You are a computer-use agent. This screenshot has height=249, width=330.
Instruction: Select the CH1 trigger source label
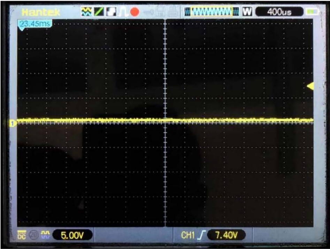[x=187, y=235]
